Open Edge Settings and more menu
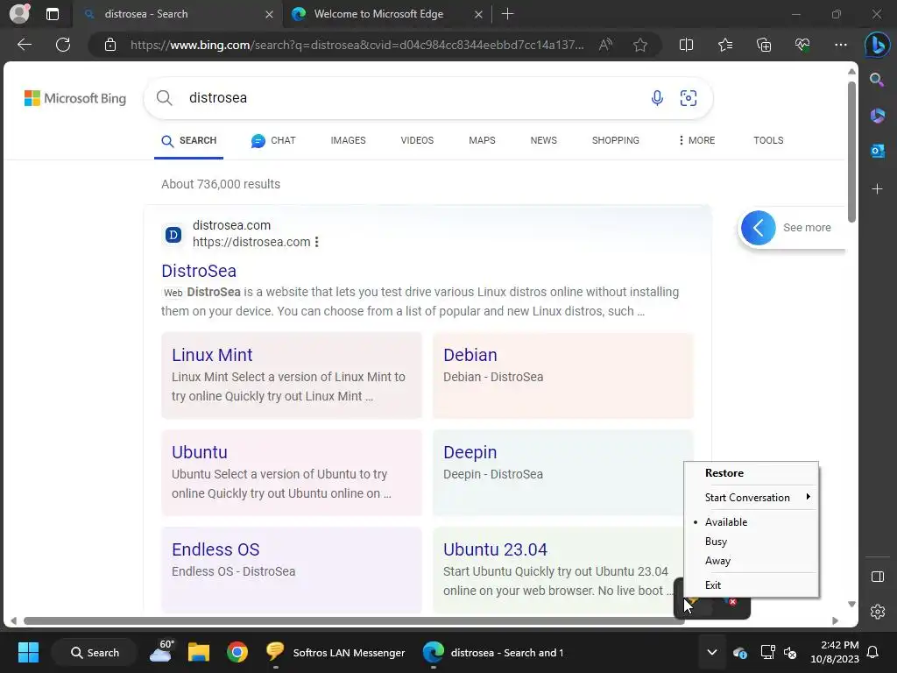 coord(840,45)
